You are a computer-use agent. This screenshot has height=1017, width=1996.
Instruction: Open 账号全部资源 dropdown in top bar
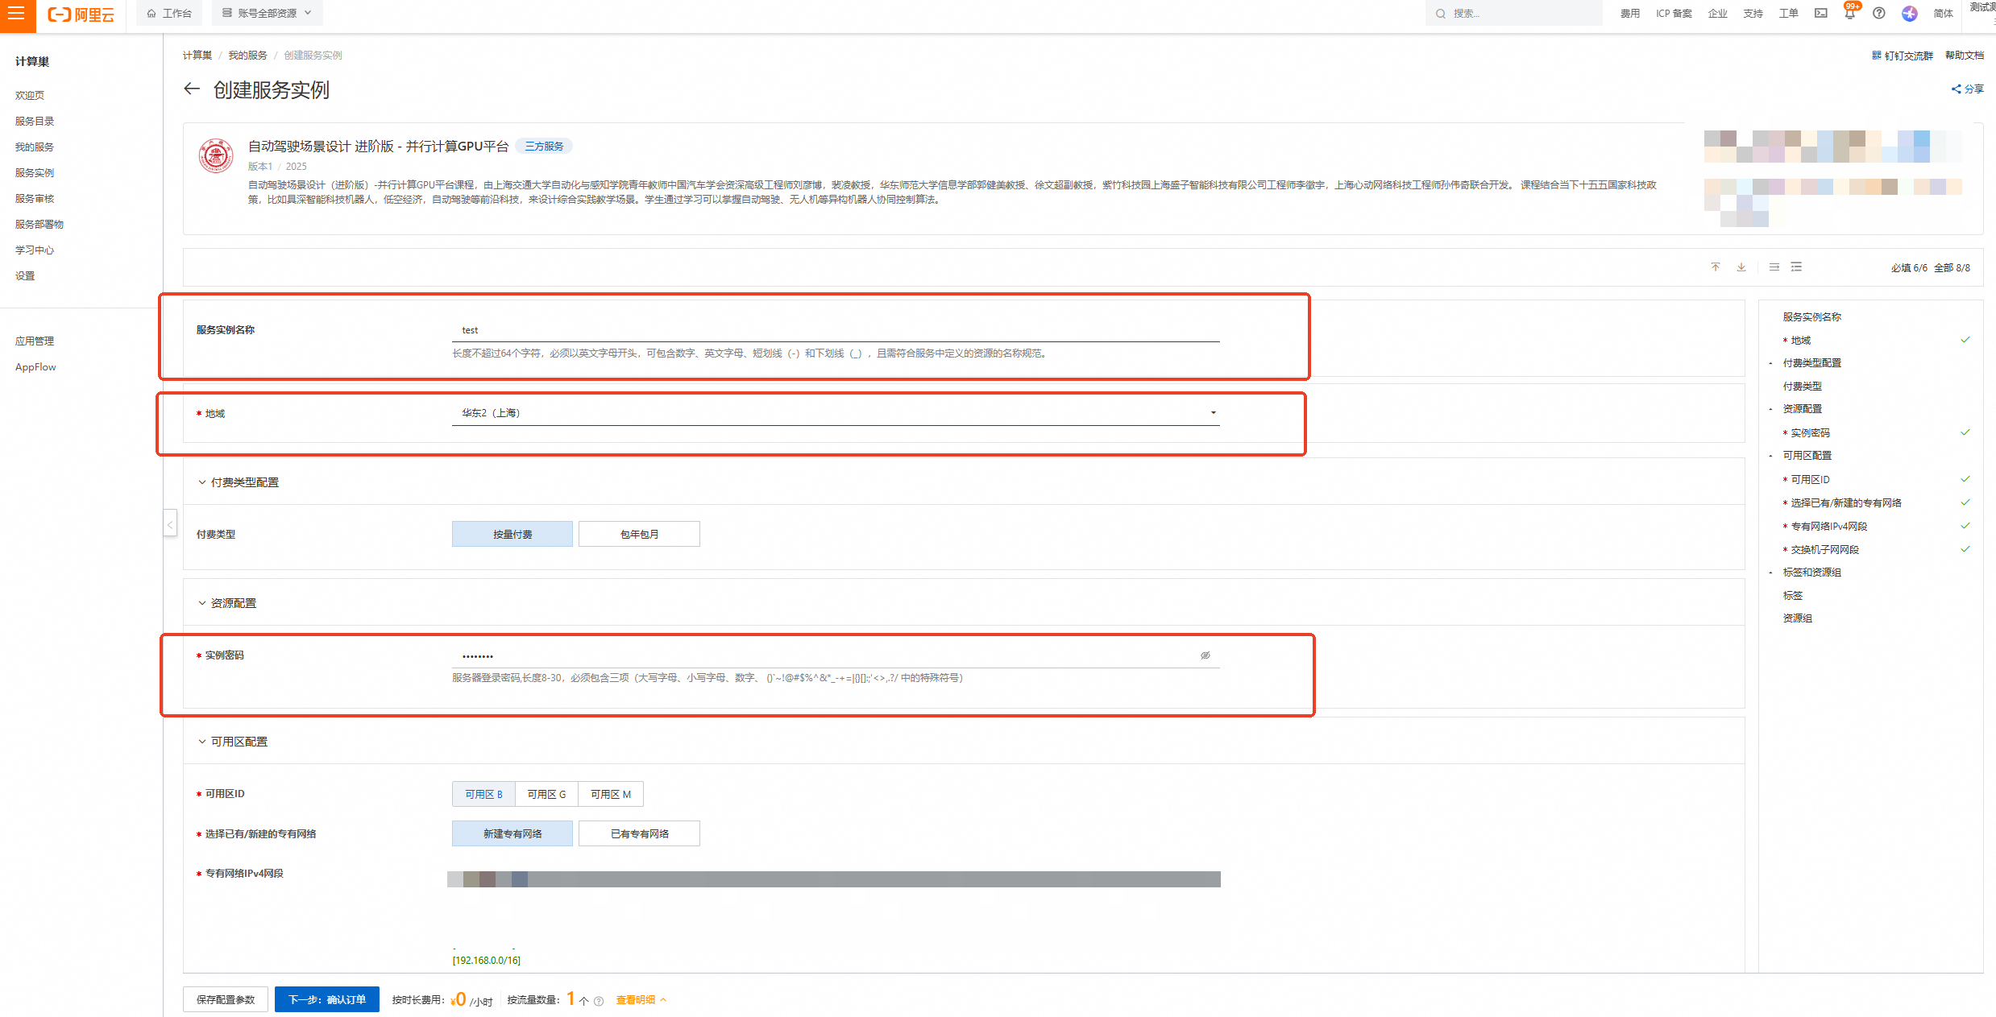[x=268, y=14]
